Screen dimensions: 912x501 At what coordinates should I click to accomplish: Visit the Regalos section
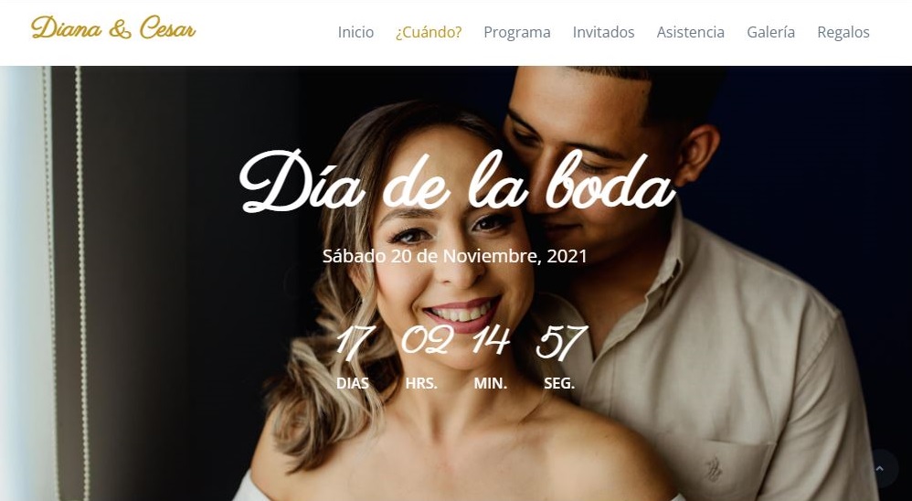843,32
